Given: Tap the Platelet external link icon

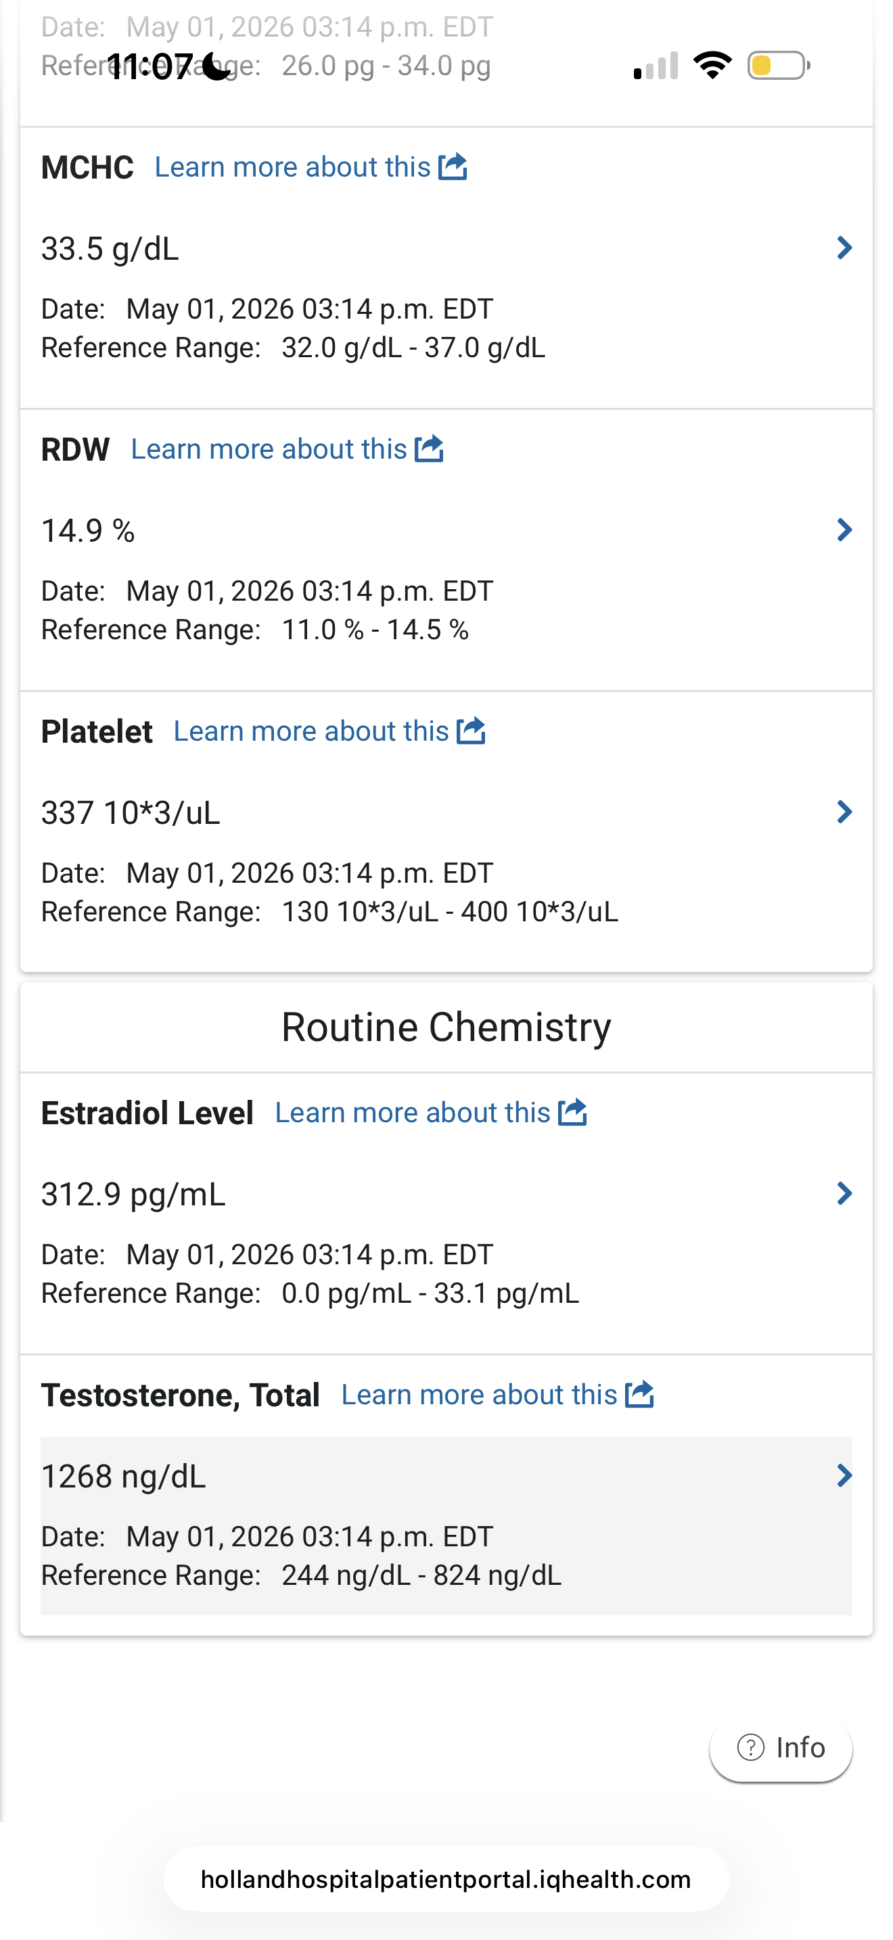Looking at the screenshot, I should coord(472,731).
